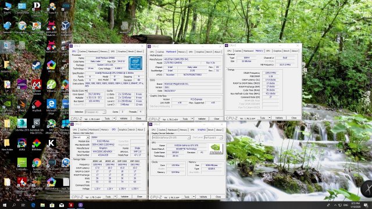This screenshot has height=209, width=372.
Task: Select CPU tab in Memory window
Action: (229, 51)
